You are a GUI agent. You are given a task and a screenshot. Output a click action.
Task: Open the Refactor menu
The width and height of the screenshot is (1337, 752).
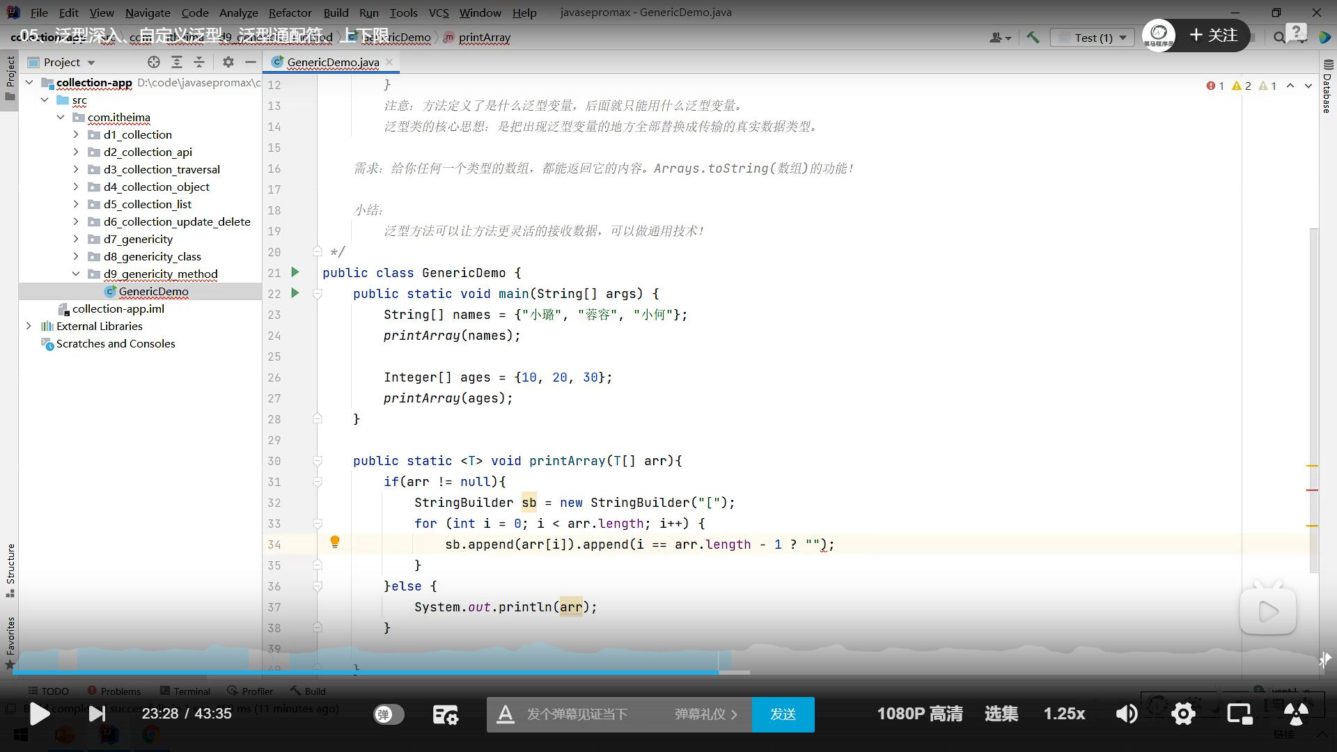(x=290, y=13)
